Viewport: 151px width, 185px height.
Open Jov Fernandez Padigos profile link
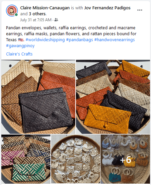(107, 8)
